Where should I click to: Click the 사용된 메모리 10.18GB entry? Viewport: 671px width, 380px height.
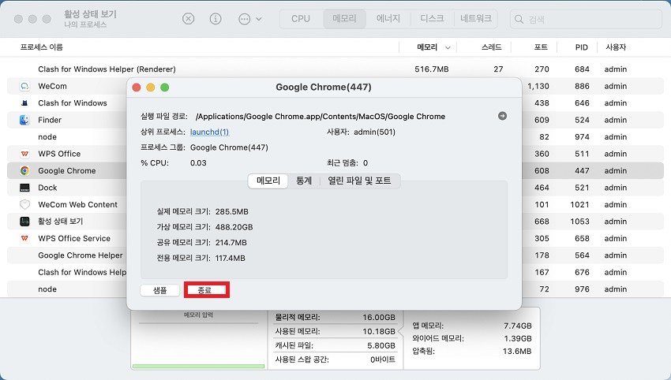pos(335,331)
